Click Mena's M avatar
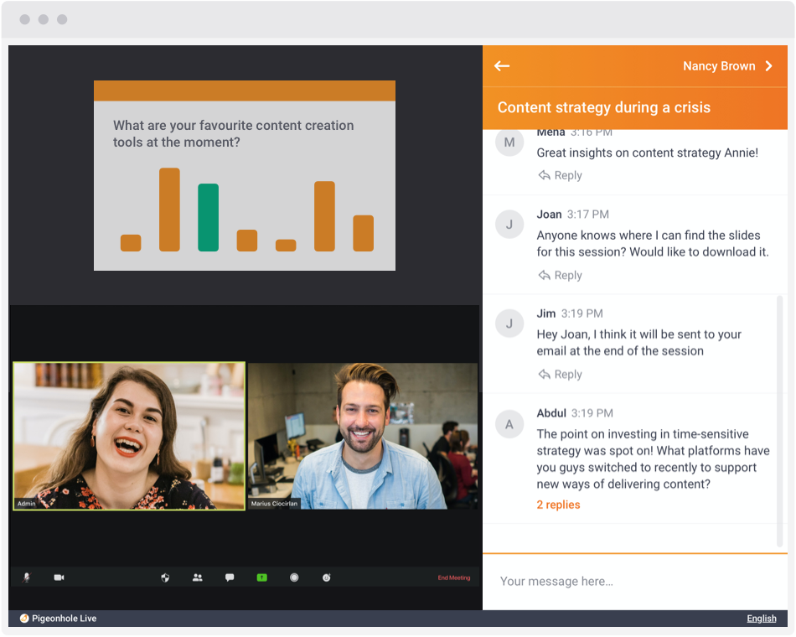The width and height of the screenshot is (796, 637). pyautogui.click(x=509, y=142)
